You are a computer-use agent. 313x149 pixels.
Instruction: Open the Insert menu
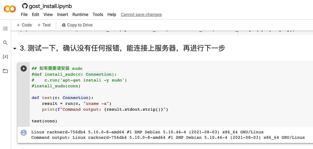coord(63,15)
